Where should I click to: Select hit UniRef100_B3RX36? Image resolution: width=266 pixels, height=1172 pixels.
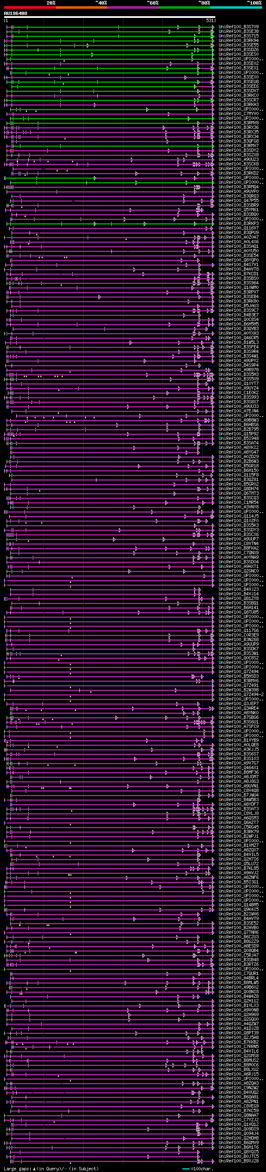point(239,127)
